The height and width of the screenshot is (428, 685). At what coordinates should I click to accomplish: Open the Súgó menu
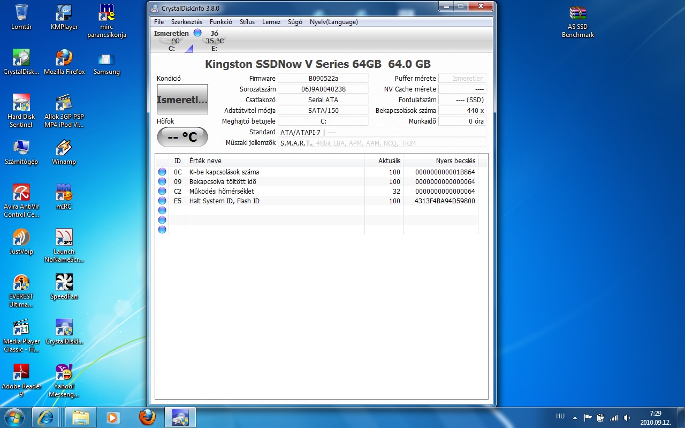click(x=295, y=22)
